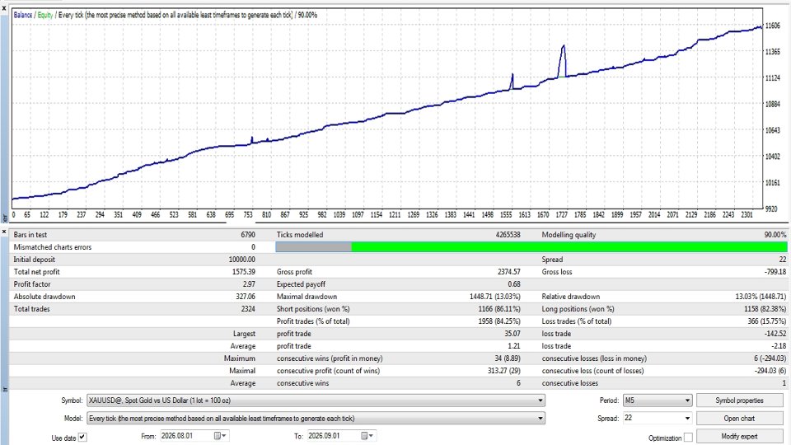791x445 pixels.
Task: Enable the Optimization checkbox
Action: click(688, 438)
